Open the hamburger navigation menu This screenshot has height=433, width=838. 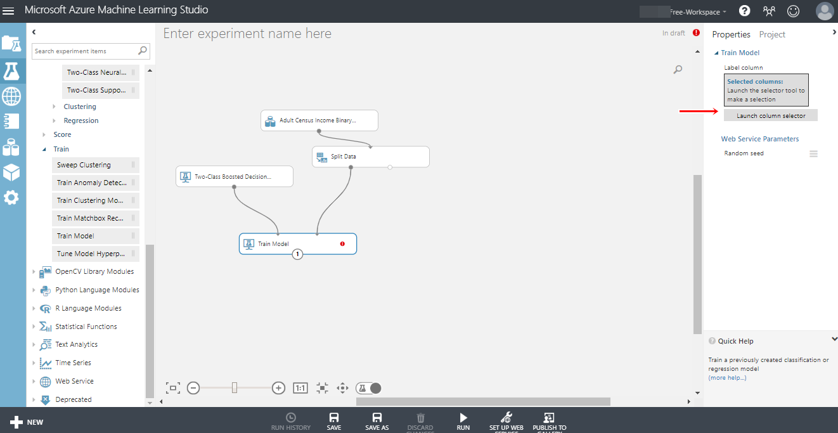9,11
